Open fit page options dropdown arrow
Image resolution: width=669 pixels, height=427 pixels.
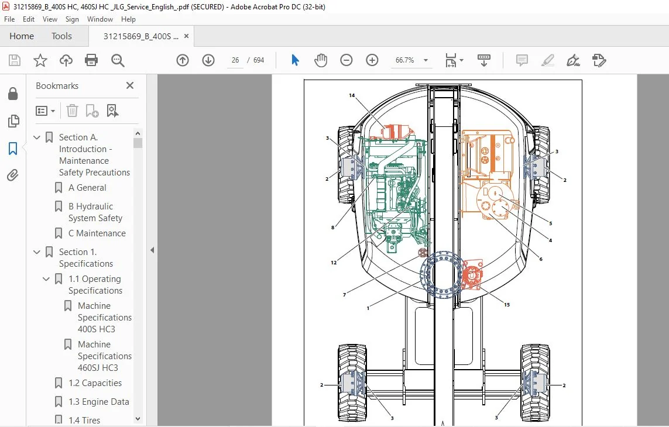click(x=462, y=60)
